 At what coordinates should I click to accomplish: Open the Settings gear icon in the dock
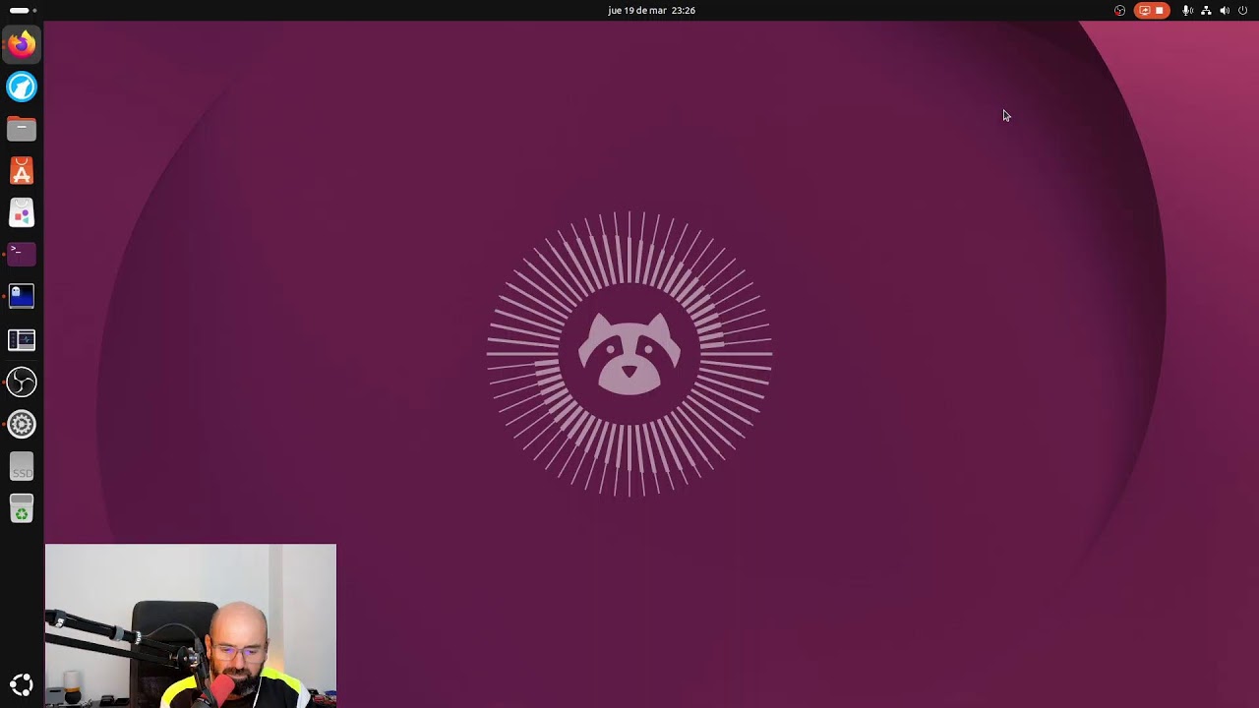click(x=22, y=424)
